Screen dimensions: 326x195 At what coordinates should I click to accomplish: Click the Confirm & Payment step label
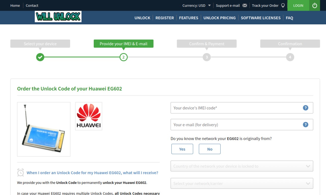click(x=207, y=44)
